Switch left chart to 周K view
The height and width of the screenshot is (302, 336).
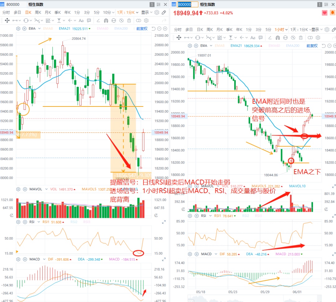click(38, 12)
